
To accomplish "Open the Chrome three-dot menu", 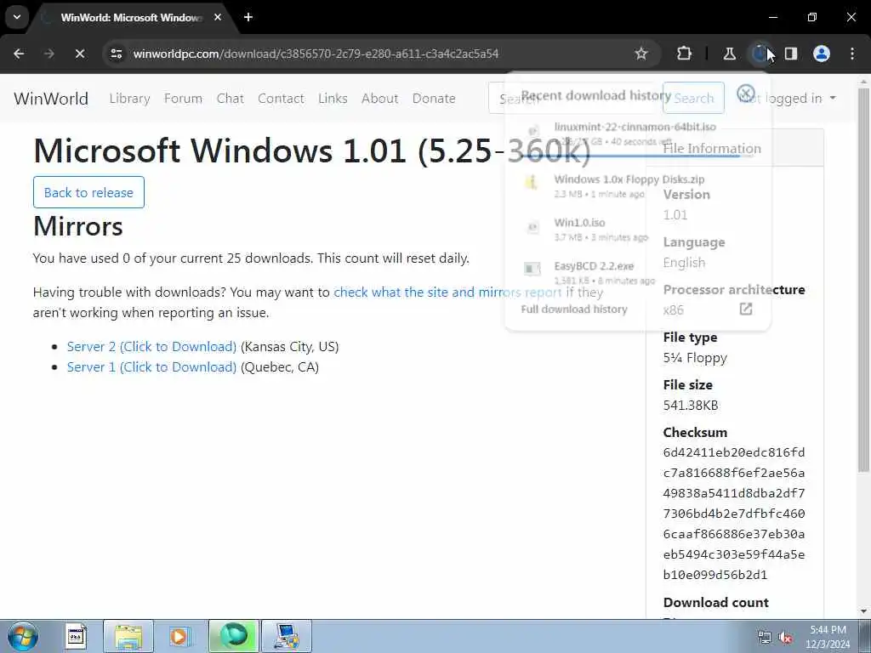I will point(852,54).
